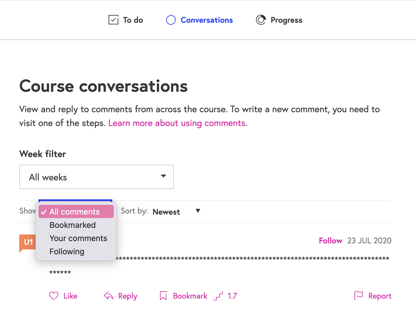Click the Report flag icon
The width and height of the screenshot is (416, 313).
[x=359, y=296]
